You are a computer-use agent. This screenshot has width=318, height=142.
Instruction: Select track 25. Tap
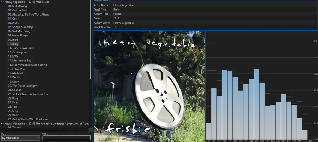pyautogui.click(x=12, y=107)
